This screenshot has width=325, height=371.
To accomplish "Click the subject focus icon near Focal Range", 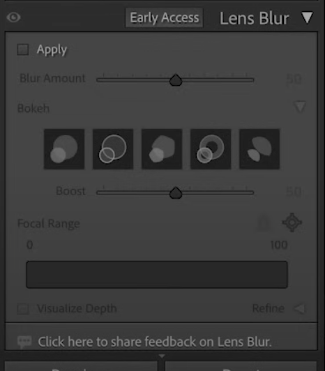I will tap(264, 222).
